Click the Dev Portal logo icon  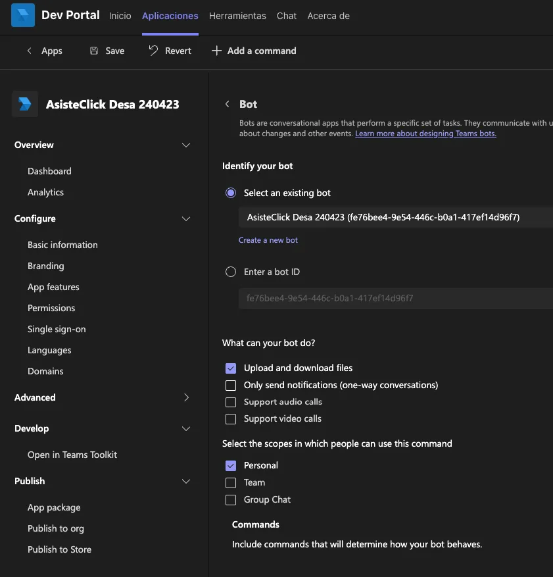(x=23, y=15)
